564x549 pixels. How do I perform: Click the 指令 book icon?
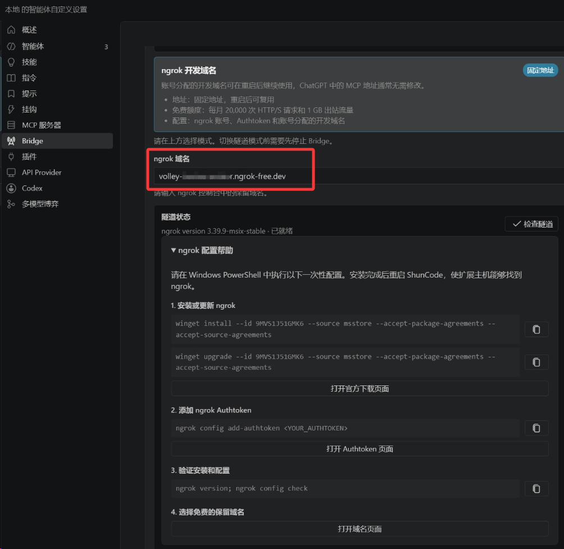11,78
